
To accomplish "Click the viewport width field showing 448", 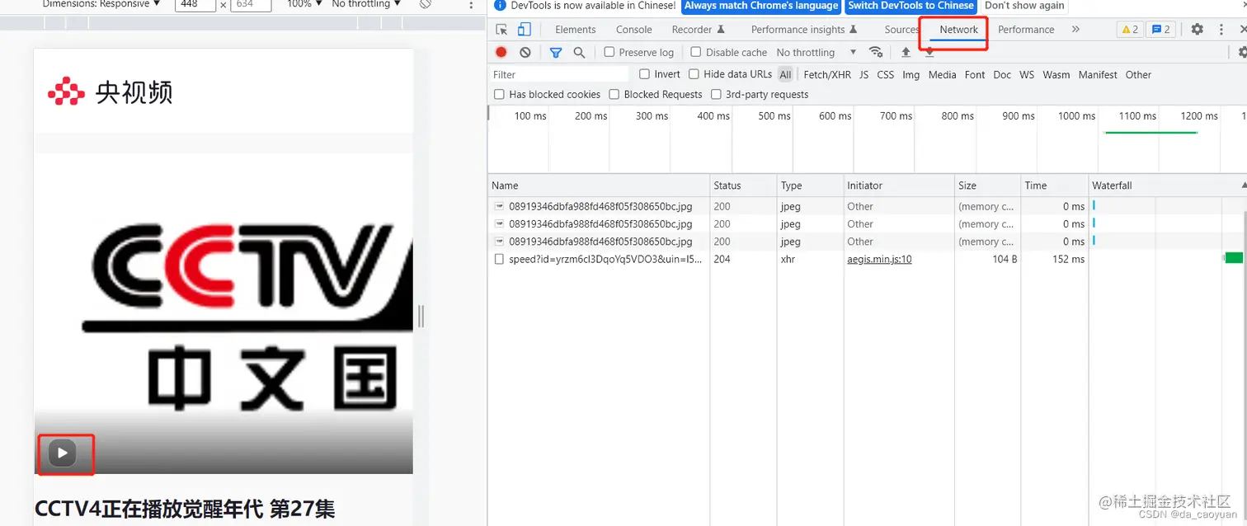I will click(195, 4).
